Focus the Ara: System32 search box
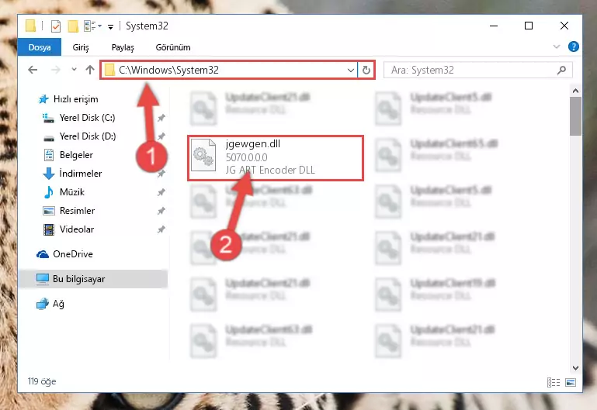The image size is (597, 410). coord(477,70)
